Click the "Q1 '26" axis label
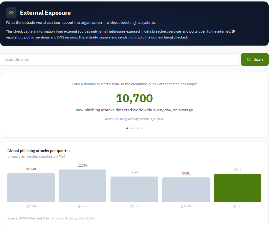 [x=237, y=206]
